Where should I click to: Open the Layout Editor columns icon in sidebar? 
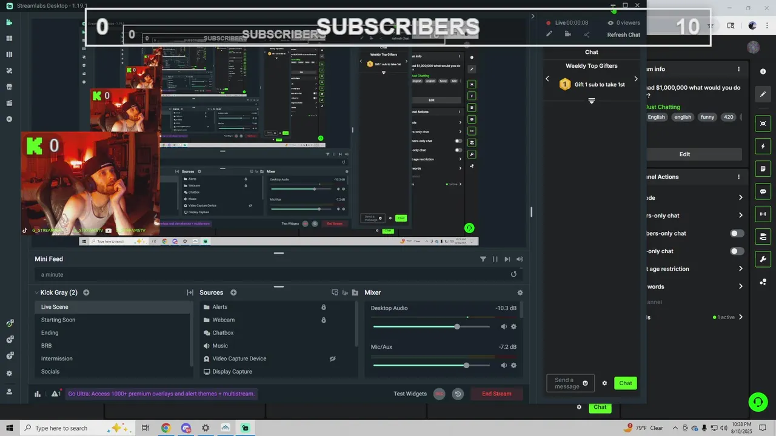coord(9,54)
